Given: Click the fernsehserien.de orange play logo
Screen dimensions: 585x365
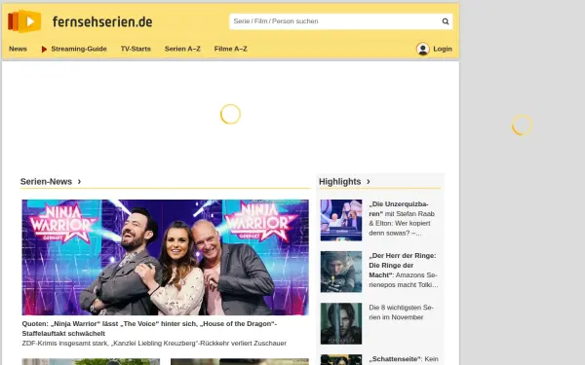Looking at the screenshot, I should (24, 21).
